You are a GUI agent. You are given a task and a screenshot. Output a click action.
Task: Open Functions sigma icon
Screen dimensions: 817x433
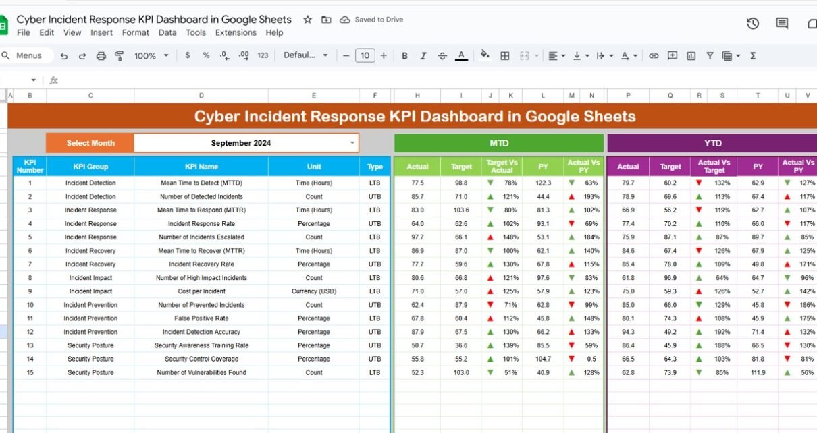(753, 56)
